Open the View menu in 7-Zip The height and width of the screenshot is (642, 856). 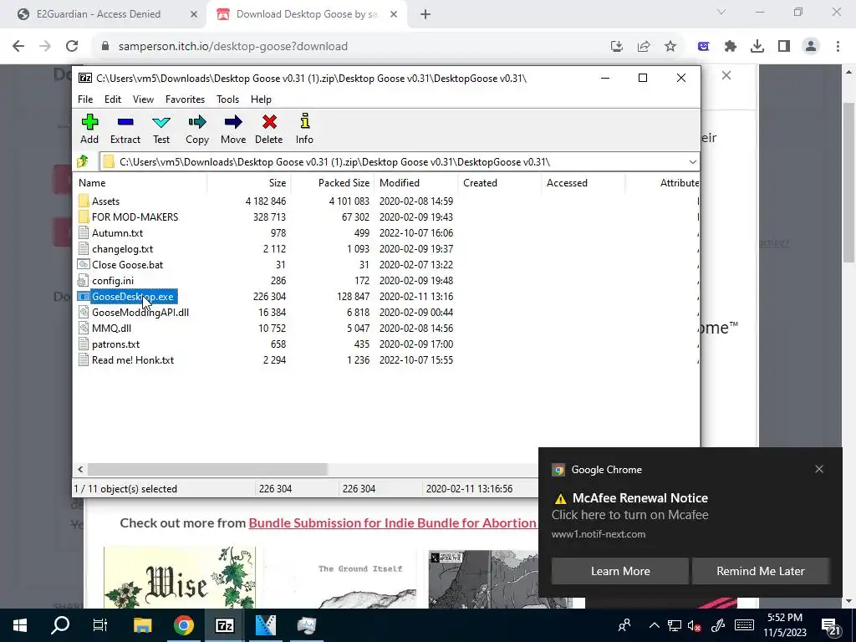[143, 99]
